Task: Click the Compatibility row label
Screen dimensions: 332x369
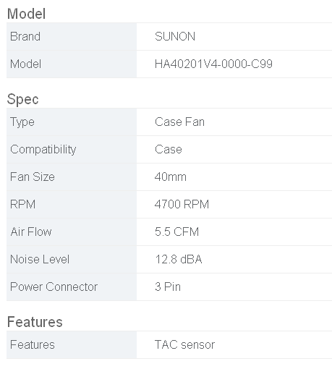Action: (43, 150)
